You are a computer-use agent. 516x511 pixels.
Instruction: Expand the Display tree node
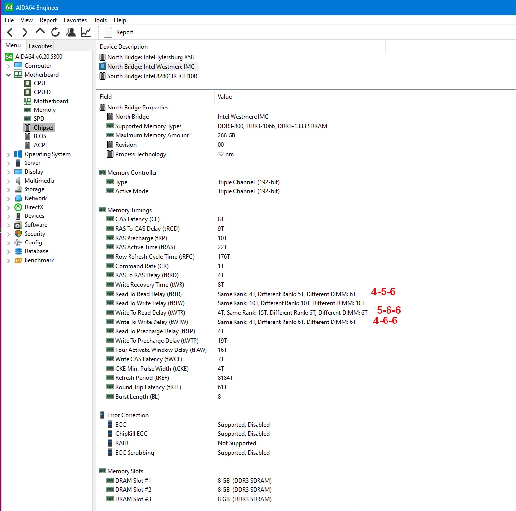point(8,172)
